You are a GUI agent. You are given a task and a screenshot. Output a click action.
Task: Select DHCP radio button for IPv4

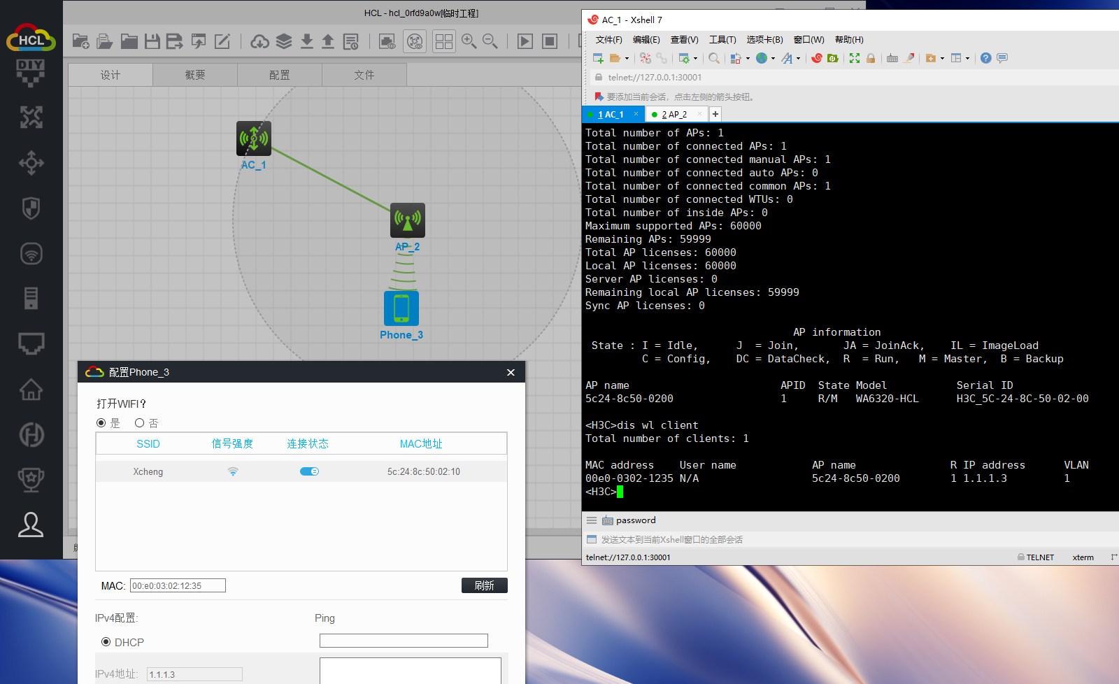click(x=106, y=642)
